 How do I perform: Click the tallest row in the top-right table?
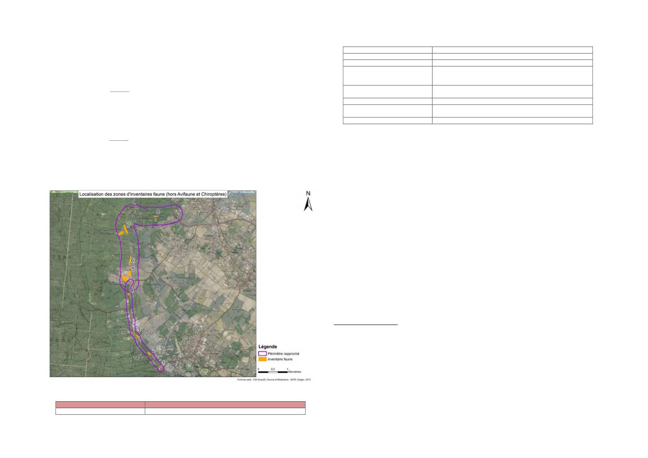(467, 76)
